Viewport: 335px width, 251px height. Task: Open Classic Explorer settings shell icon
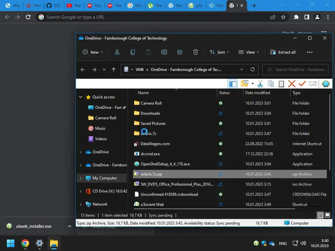[x=326, y=84]
